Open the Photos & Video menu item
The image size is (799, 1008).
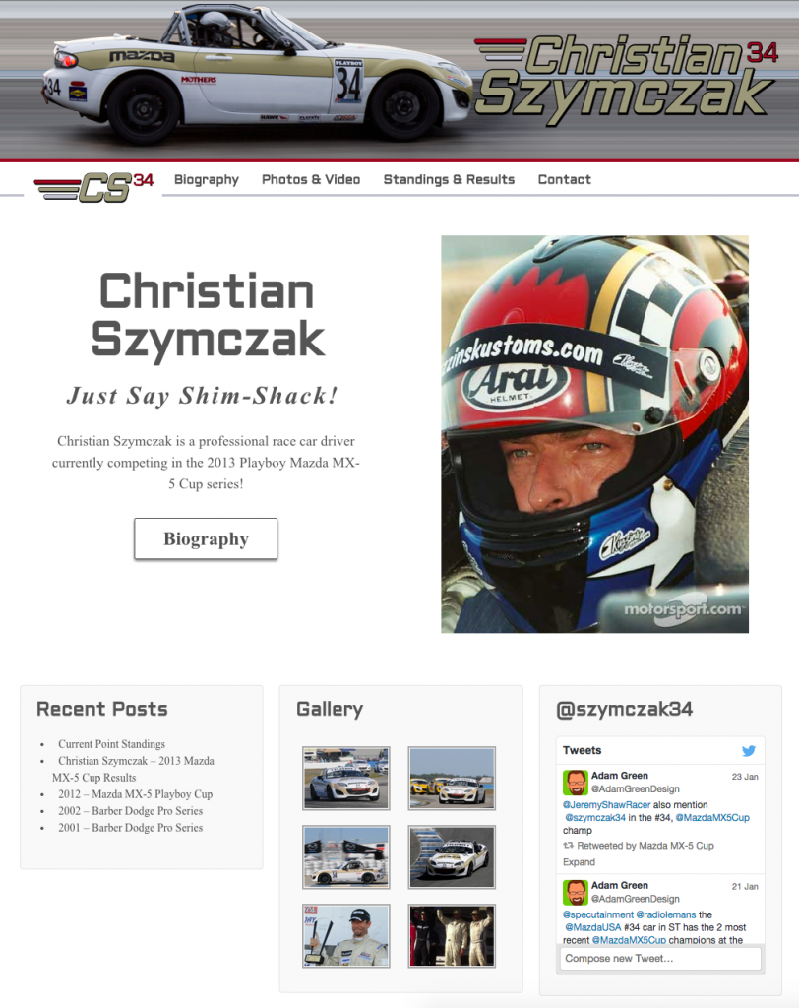point(311,179)
